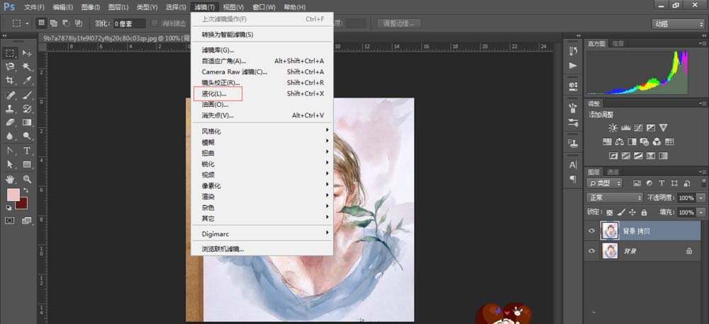Choose Subtract from selection mode

pos(67,23)
